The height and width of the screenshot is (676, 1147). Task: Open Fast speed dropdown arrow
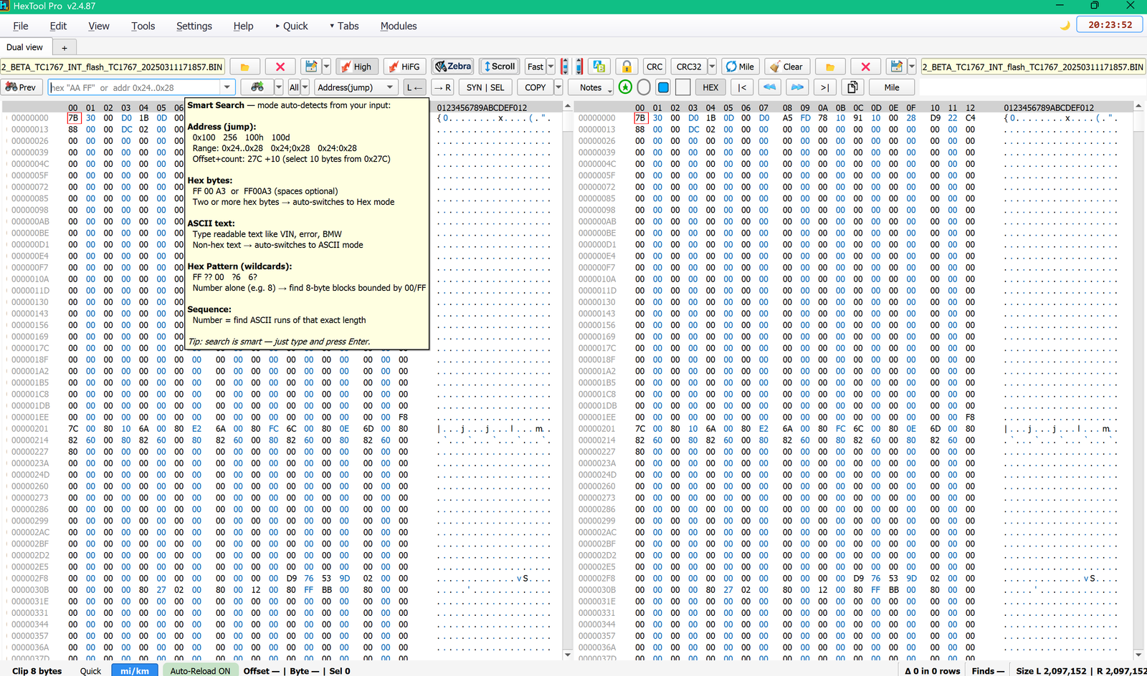pyautogui.click(x=551, y=67)
